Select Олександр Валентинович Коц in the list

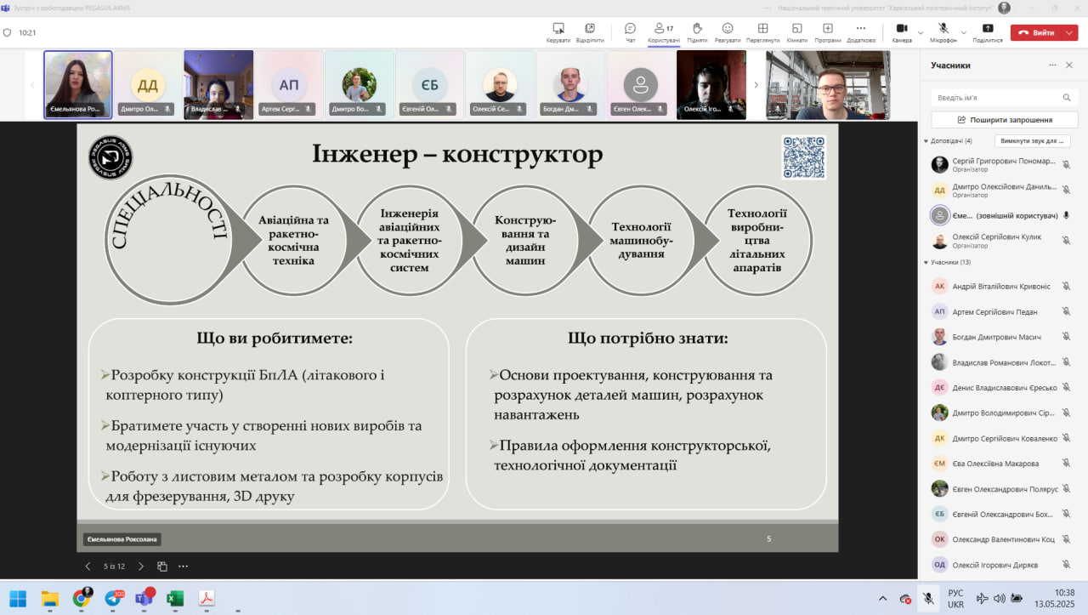[x=1004, y=539]
